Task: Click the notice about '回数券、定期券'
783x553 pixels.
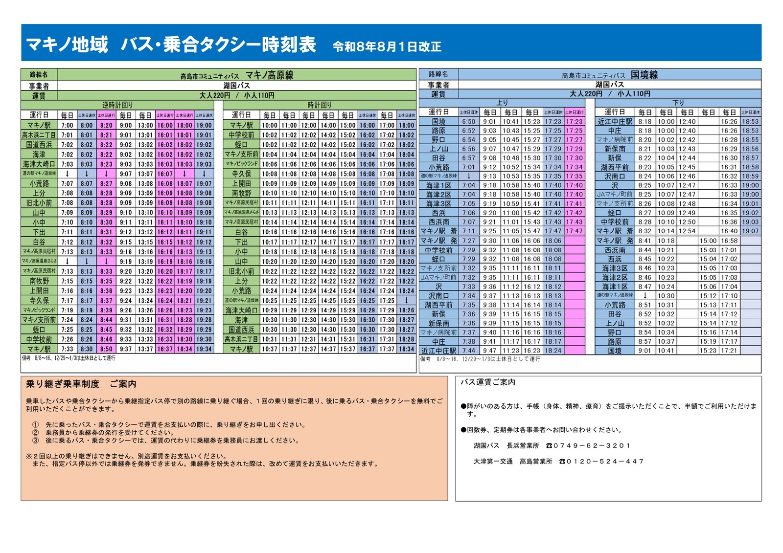Action: click(x=542, y=430)
